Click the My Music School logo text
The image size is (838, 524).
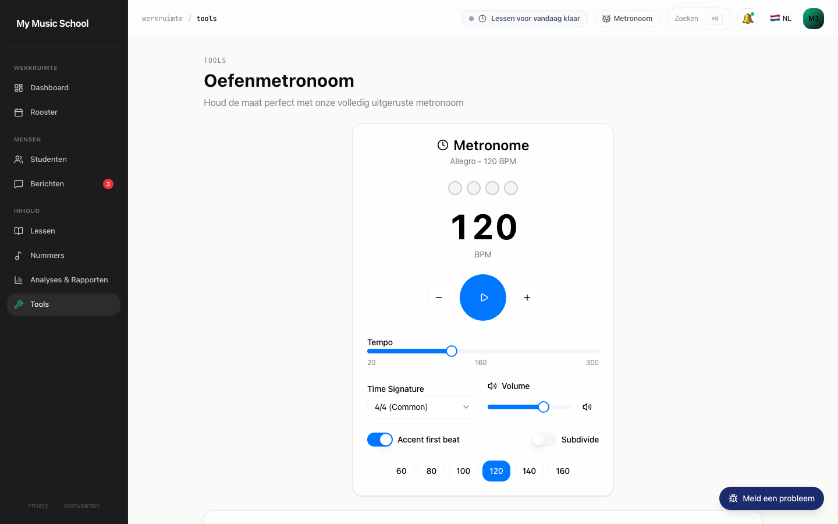(x=52, y=23)
